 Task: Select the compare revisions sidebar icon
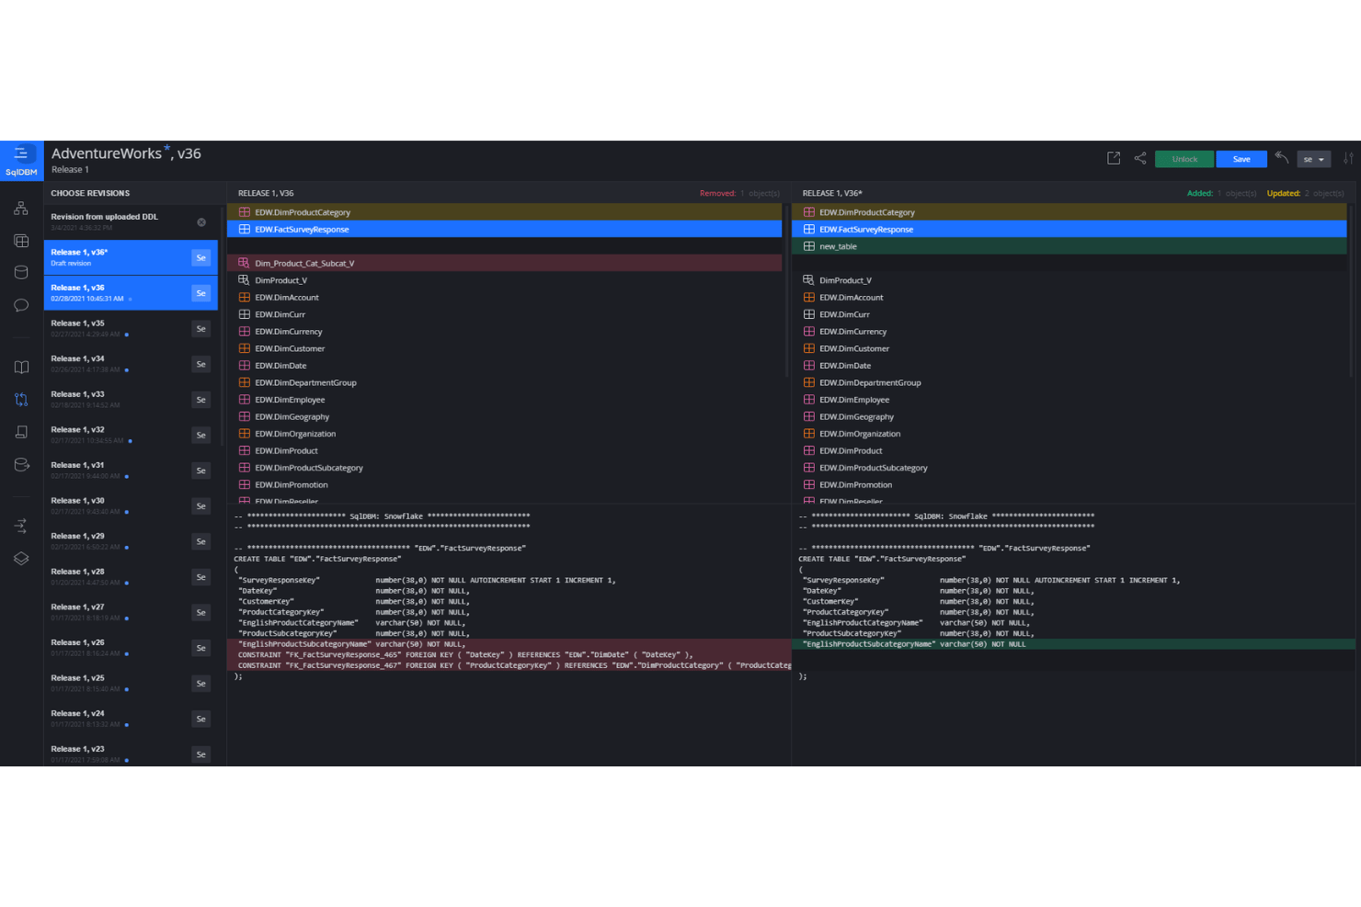21,399
